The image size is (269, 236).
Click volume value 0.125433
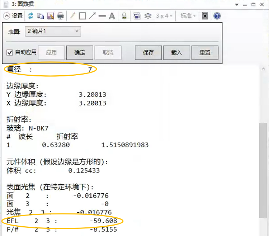(84, 171)
